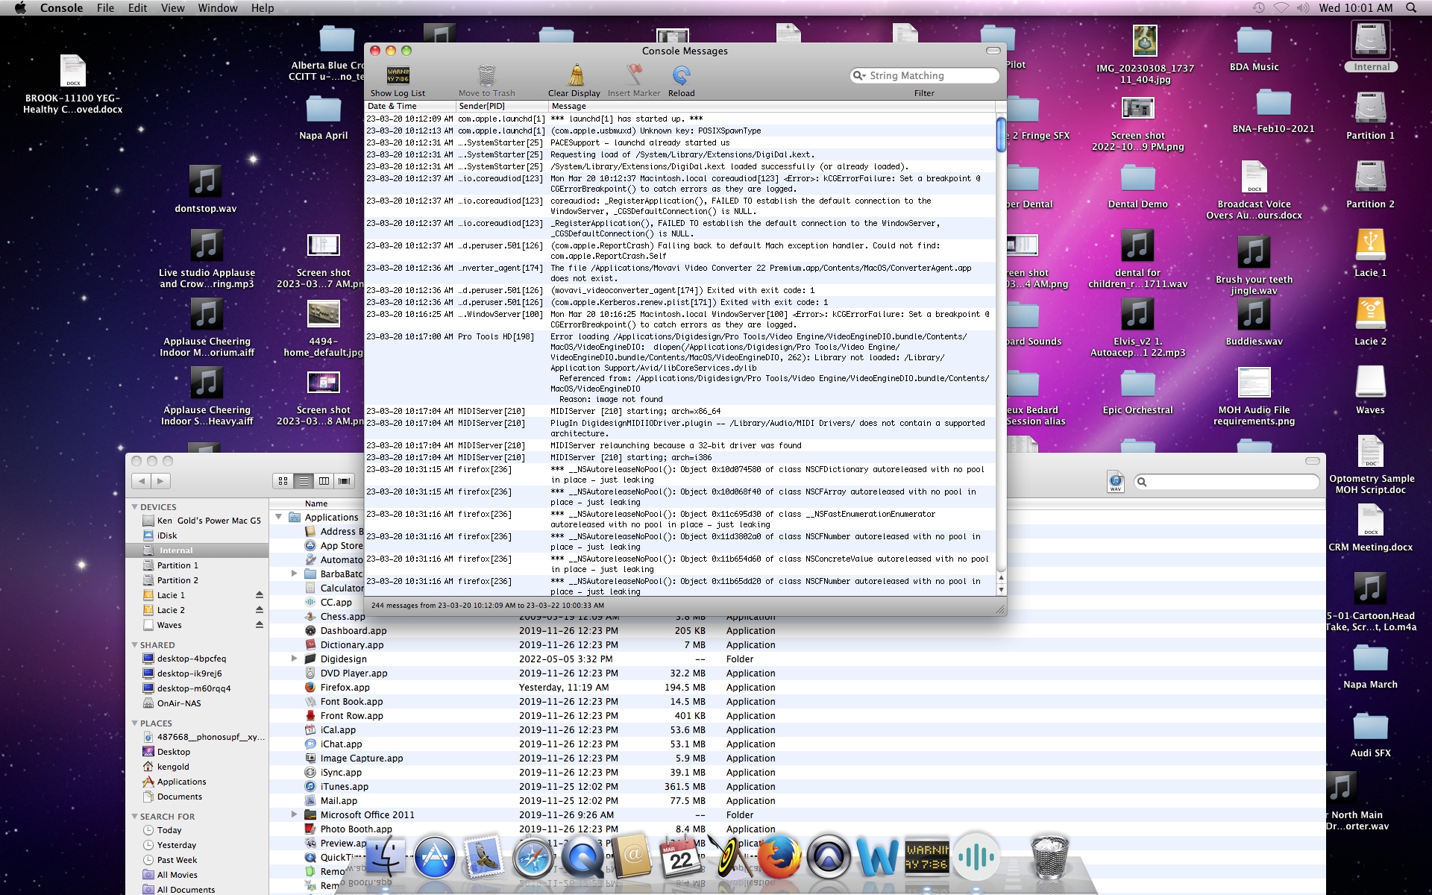Screen dimensions: 1432x895
Task: Click Show Log List in Console toolbar
Action: tap(398, 81)
